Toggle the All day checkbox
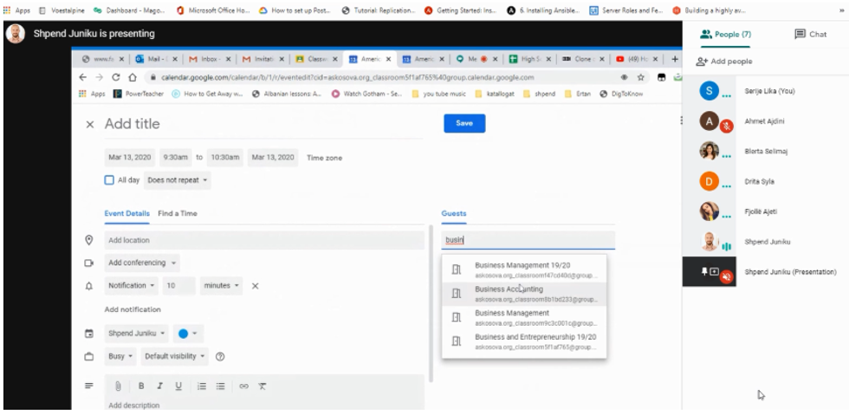The height and width of the screenshot is (416, 849). pos(109,180)
